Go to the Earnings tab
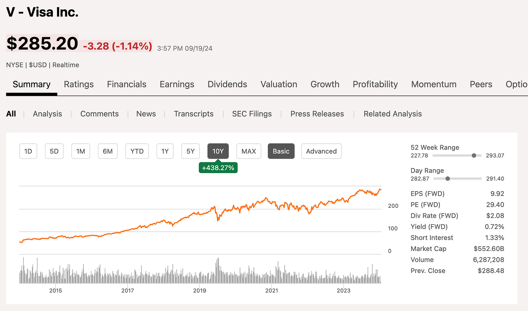The image size is (528, 311). click(x=177, y=84)
